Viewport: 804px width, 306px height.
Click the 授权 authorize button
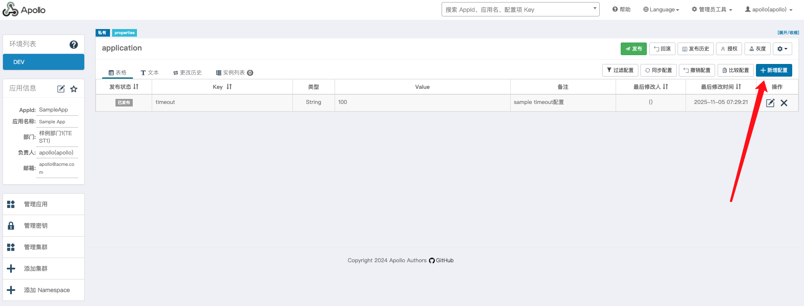coord(729,49)
